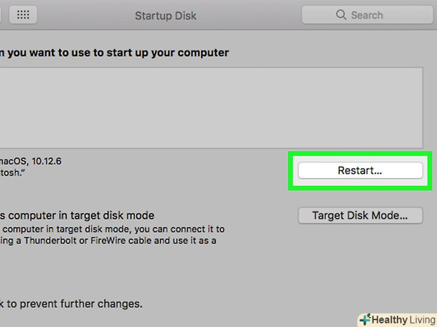Click the partially visible navigation button at left edge
437x327 pixels.
[2, 15]
